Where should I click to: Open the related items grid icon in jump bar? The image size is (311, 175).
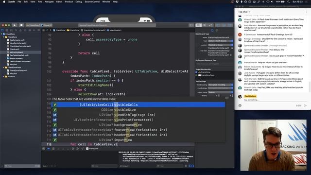click(x=44, y=30)
